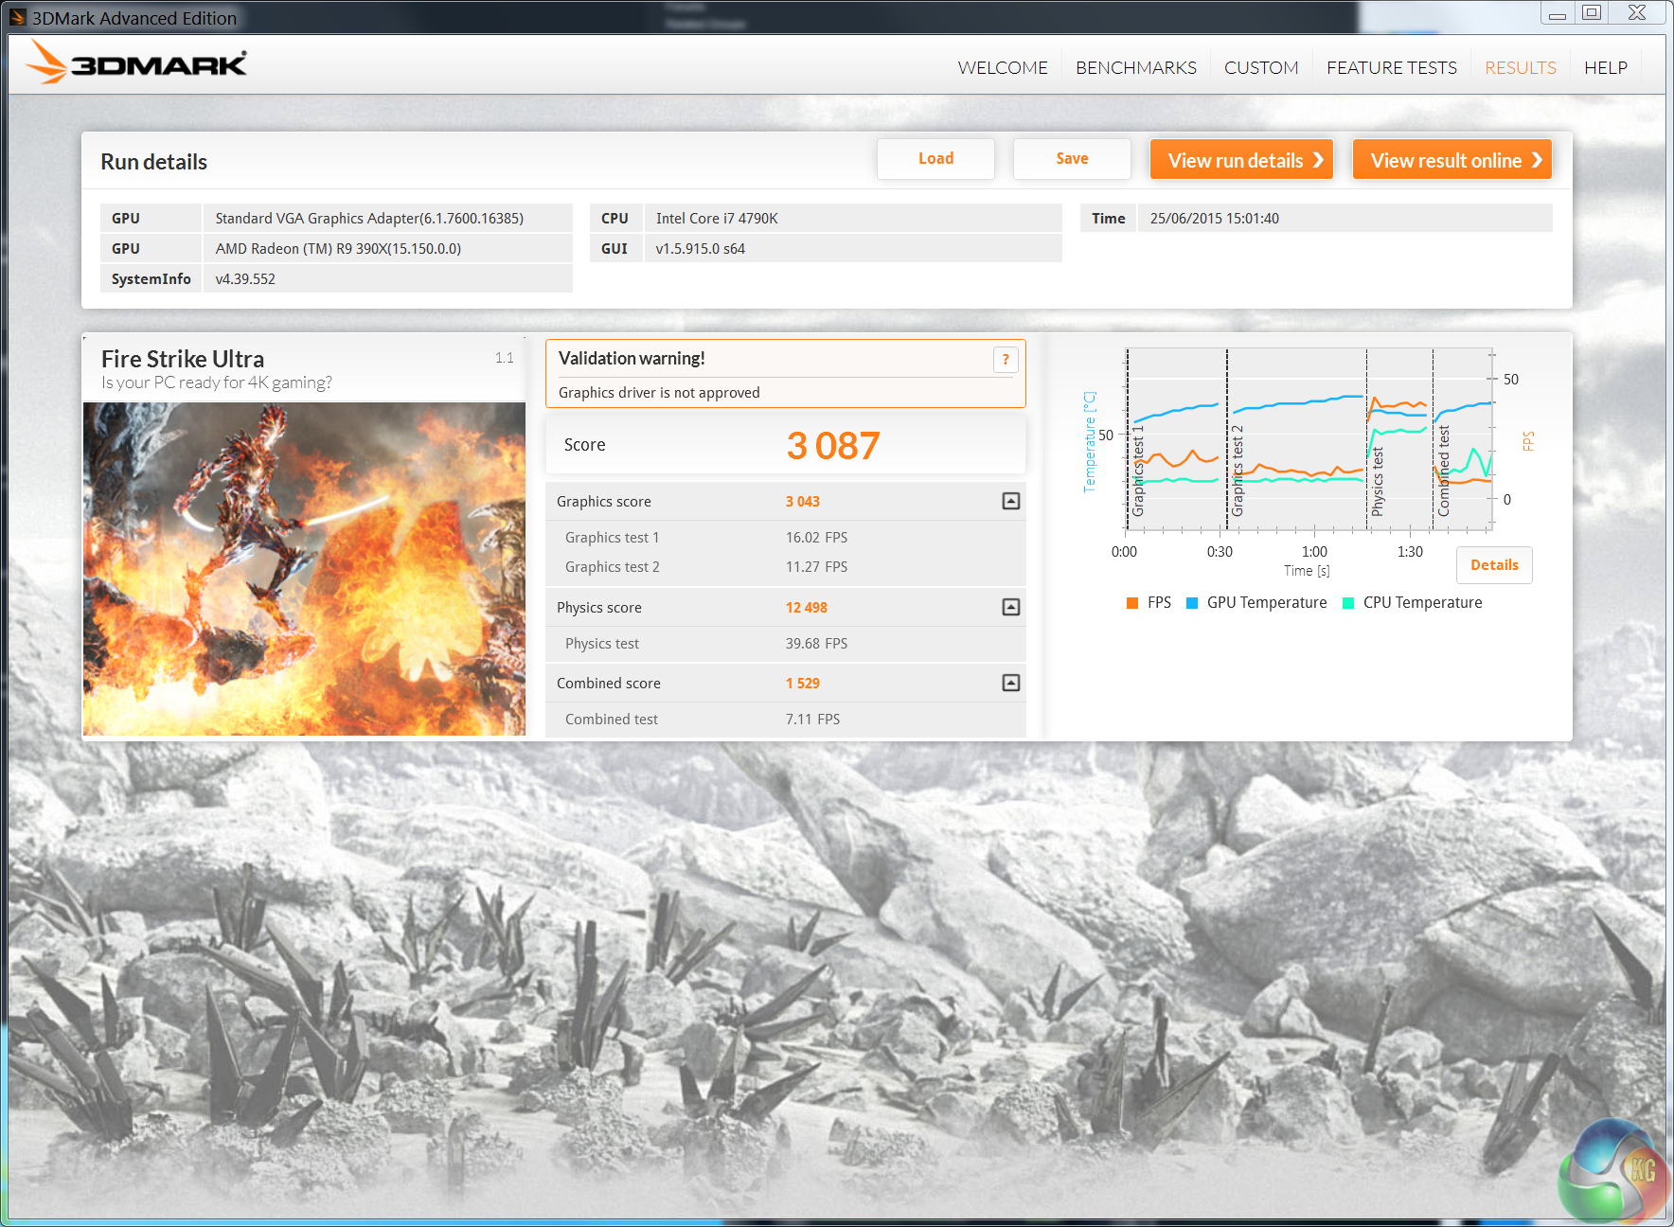
Task: Collapse the Combined score section
Action: [1010, 683]
